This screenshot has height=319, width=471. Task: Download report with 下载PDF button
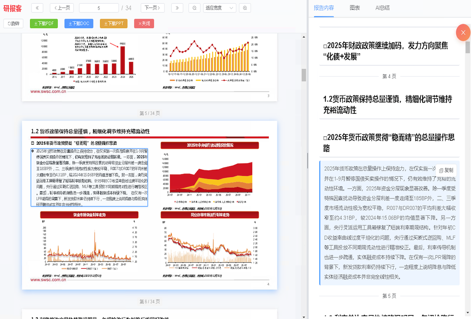pos(44,24)
